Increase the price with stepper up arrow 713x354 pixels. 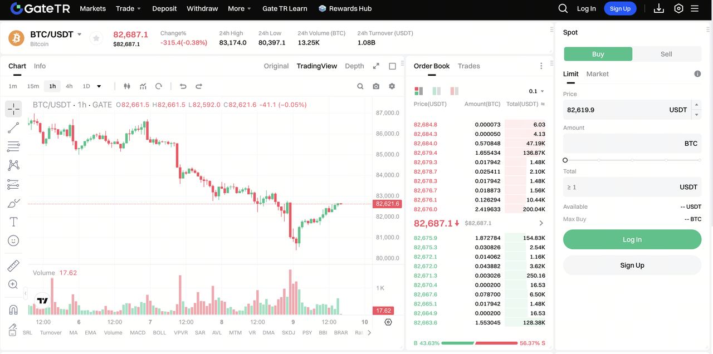pos(696,105)
